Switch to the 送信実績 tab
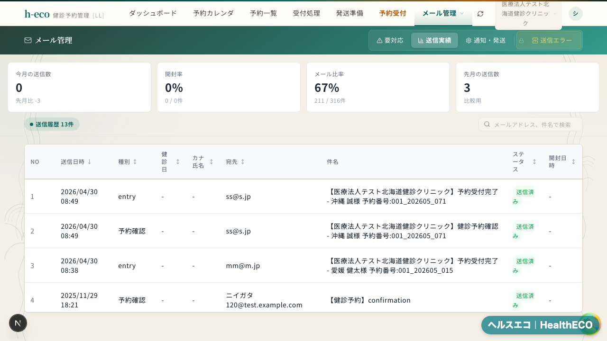 (434, 40)
